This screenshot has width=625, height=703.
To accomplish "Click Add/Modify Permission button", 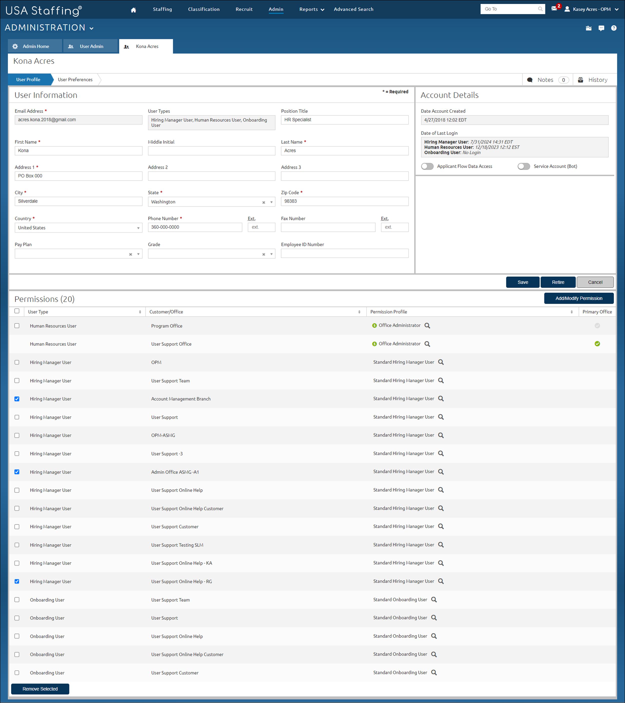I will [x=578, y=298].
